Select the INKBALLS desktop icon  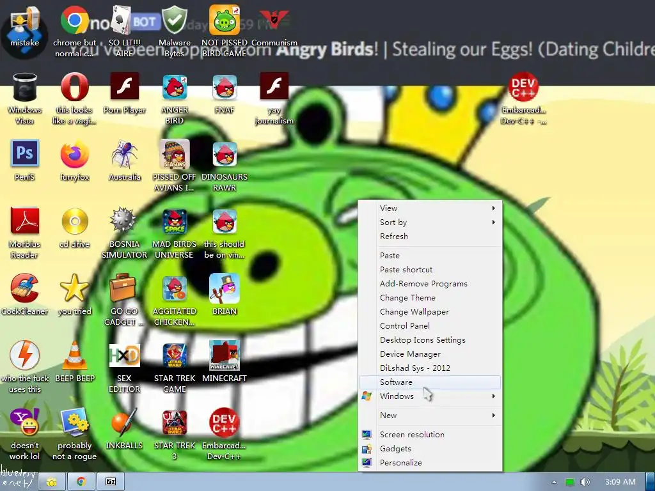[124, 422]
